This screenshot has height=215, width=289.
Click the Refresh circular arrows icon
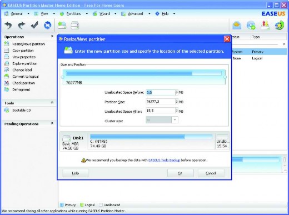click(x=47, y=25)
